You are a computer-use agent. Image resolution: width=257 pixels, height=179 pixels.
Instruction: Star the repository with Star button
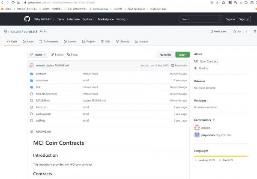[x=237, y=31]
